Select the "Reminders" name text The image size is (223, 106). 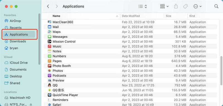(x=60, y=100)
